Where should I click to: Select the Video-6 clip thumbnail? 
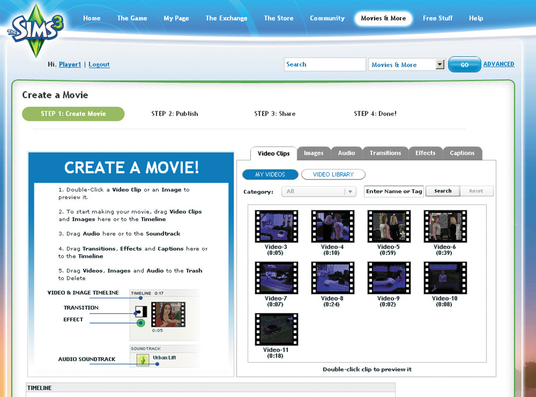click(x=445, y=226)
